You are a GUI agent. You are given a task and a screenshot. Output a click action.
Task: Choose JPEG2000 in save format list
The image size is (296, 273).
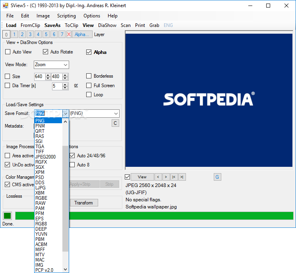click(x=48, y=157)
